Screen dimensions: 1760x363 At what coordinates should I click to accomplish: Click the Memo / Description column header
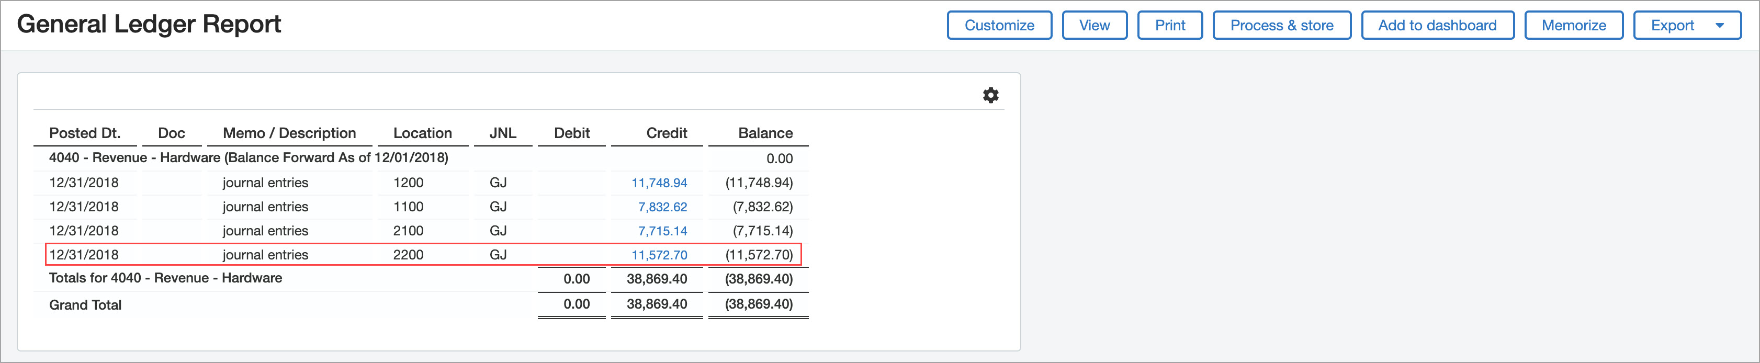289,133
